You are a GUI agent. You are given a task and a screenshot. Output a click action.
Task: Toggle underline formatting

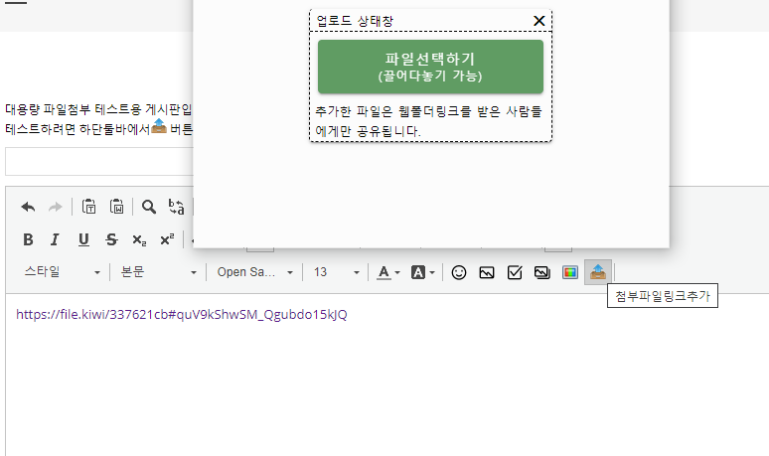(x=83, y=239)
